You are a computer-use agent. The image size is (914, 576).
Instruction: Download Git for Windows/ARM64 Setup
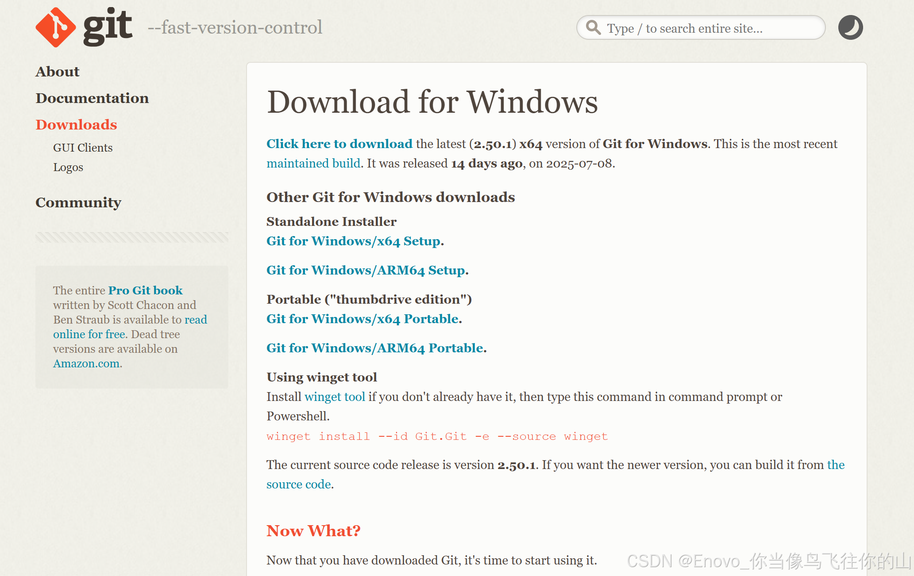point(366,270)
